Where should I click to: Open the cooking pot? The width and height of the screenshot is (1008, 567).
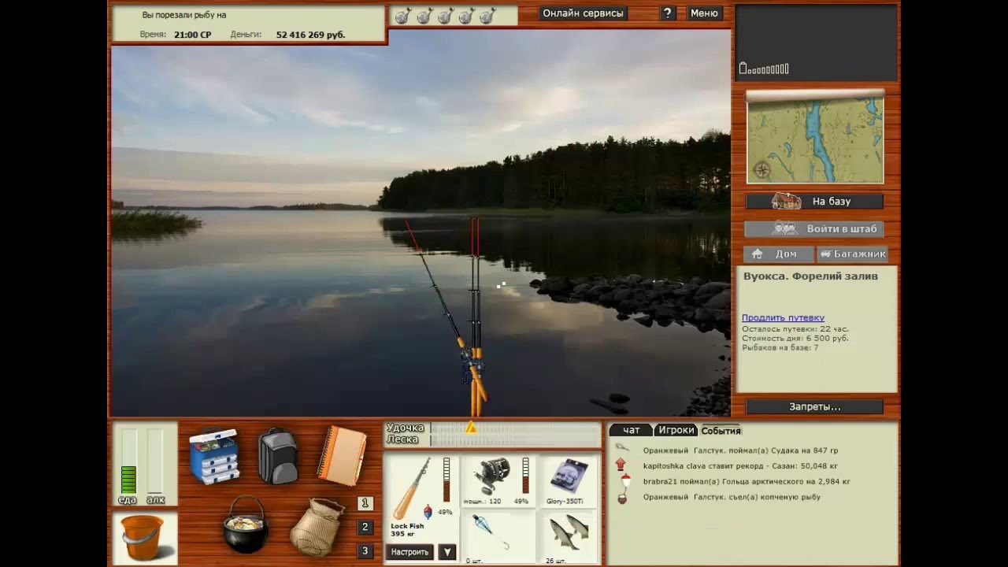pyautogui.click(x=246, y=524)
